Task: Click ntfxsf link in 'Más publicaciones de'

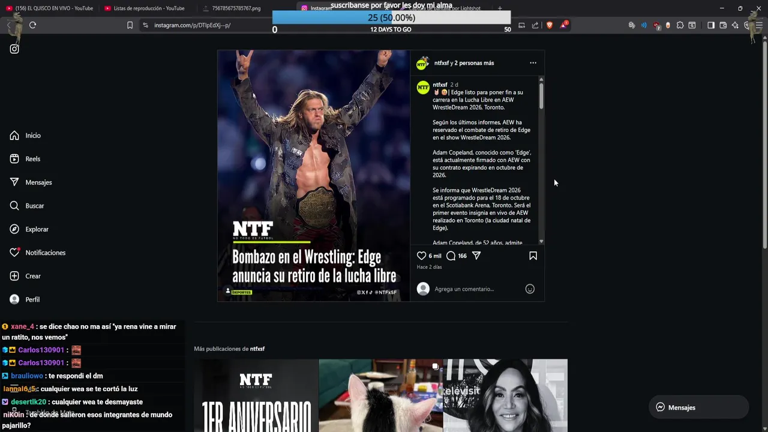Action: pos(257,349)
